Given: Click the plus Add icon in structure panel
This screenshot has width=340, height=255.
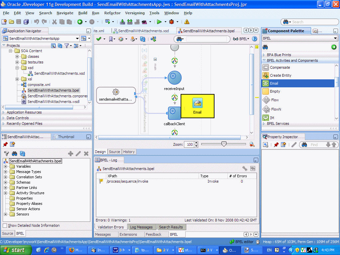Looking at the screenshot, I should click(70, 153).
